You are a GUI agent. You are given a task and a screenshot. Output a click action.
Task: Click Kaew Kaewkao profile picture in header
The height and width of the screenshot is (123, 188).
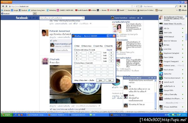(x=112, y=18)
